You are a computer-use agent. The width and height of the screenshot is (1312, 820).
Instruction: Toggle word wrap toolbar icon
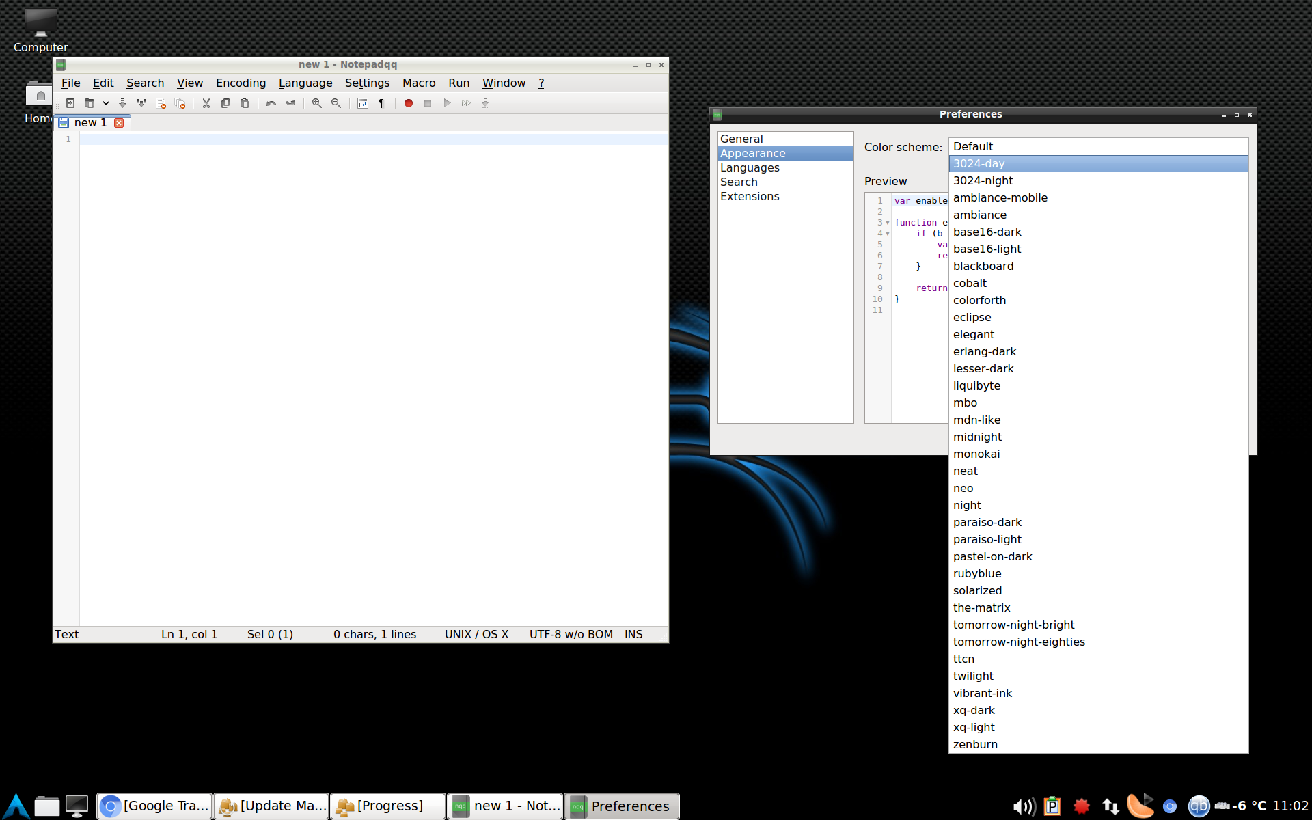point(363,103)
